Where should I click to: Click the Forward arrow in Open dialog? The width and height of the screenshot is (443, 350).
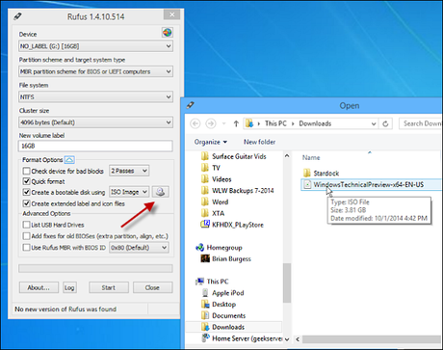pyautogui.click(x=211, y=123)
